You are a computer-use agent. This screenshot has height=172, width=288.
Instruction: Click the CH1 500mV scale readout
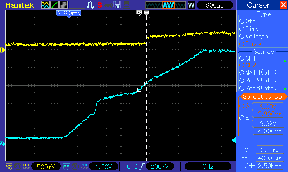(x=46, y=167)
